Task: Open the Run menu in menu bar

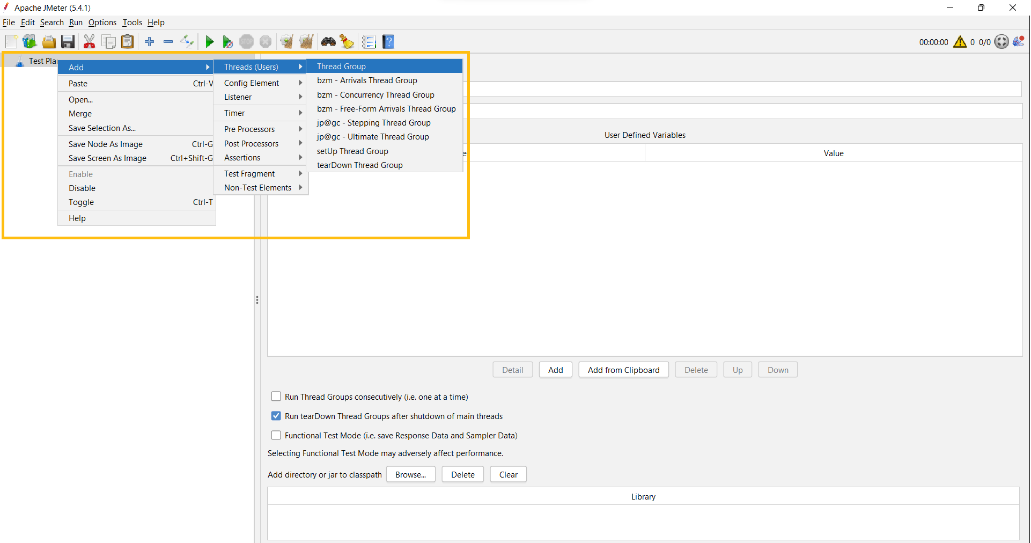Action: coord(76,23)
